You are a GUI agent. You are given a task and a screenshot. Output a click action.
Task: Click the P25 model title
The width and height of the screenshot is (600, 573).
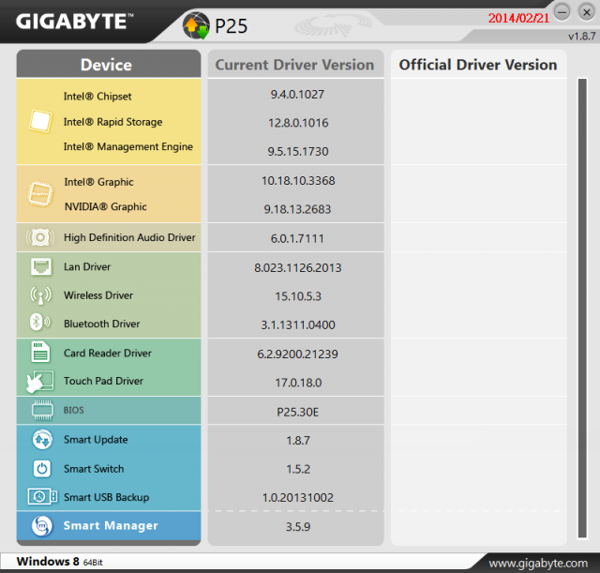click(232, 26)
